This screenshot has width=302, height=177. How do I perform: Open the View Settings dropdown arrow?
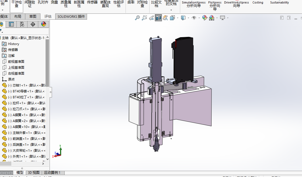(228, 18)
